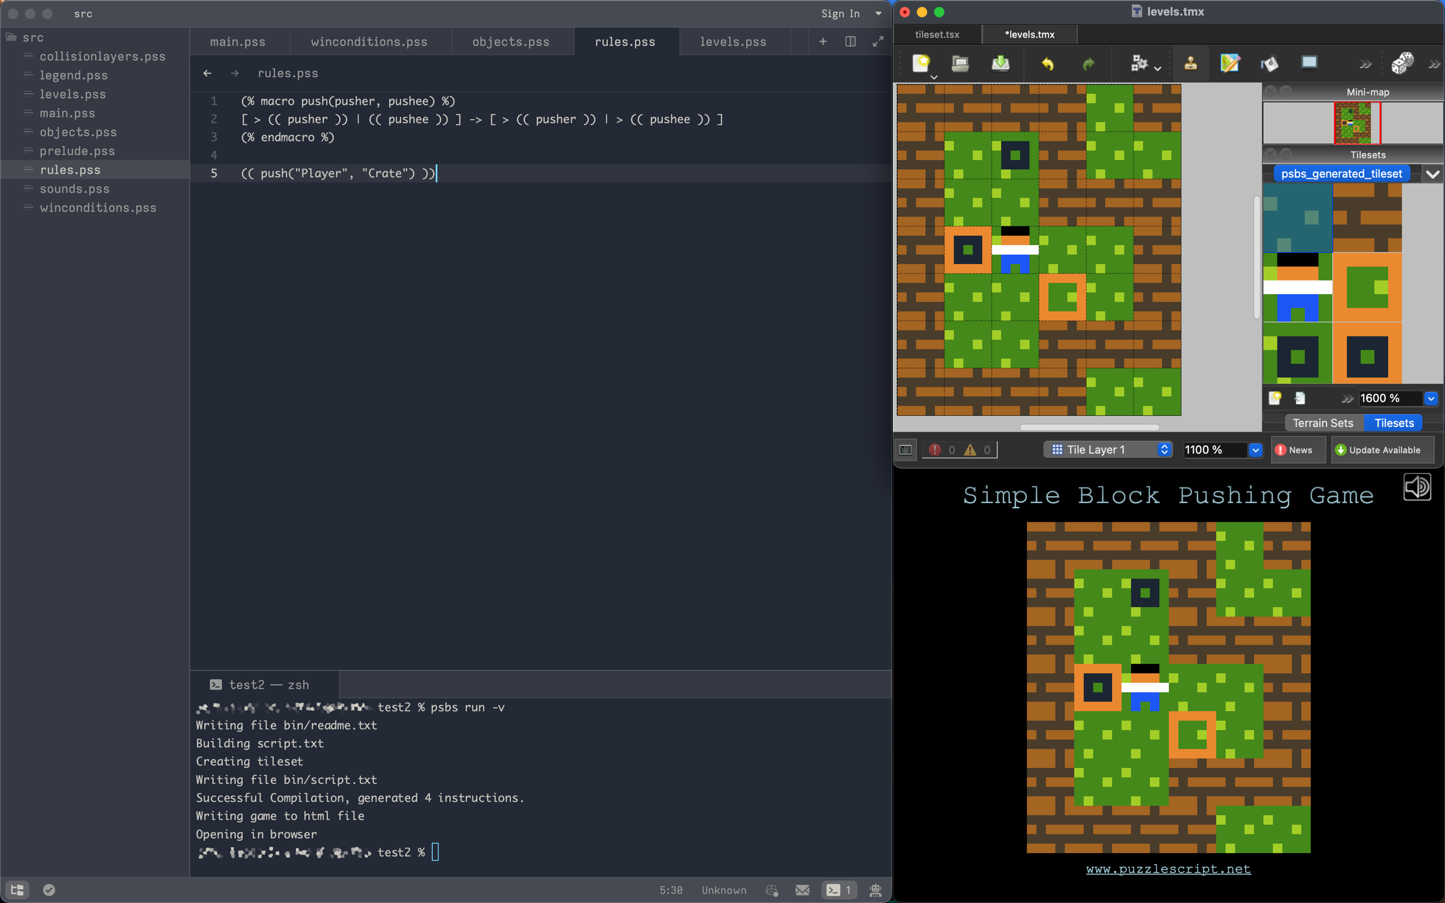Expand the 1100 % zoom dropdown
This screenshot has width=1445, height=903.
pyautogui.click(x=1255, y=449)
